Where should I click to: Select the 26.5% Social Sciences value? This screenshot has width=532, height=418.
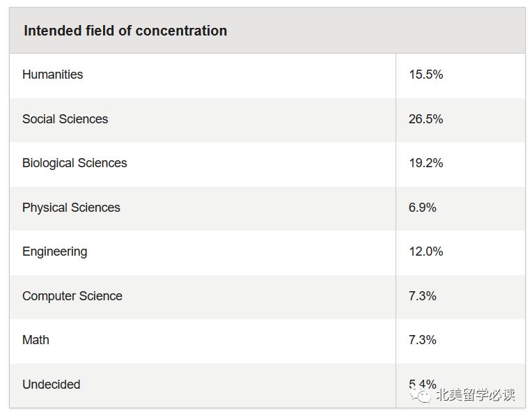(x=425, y=119)
